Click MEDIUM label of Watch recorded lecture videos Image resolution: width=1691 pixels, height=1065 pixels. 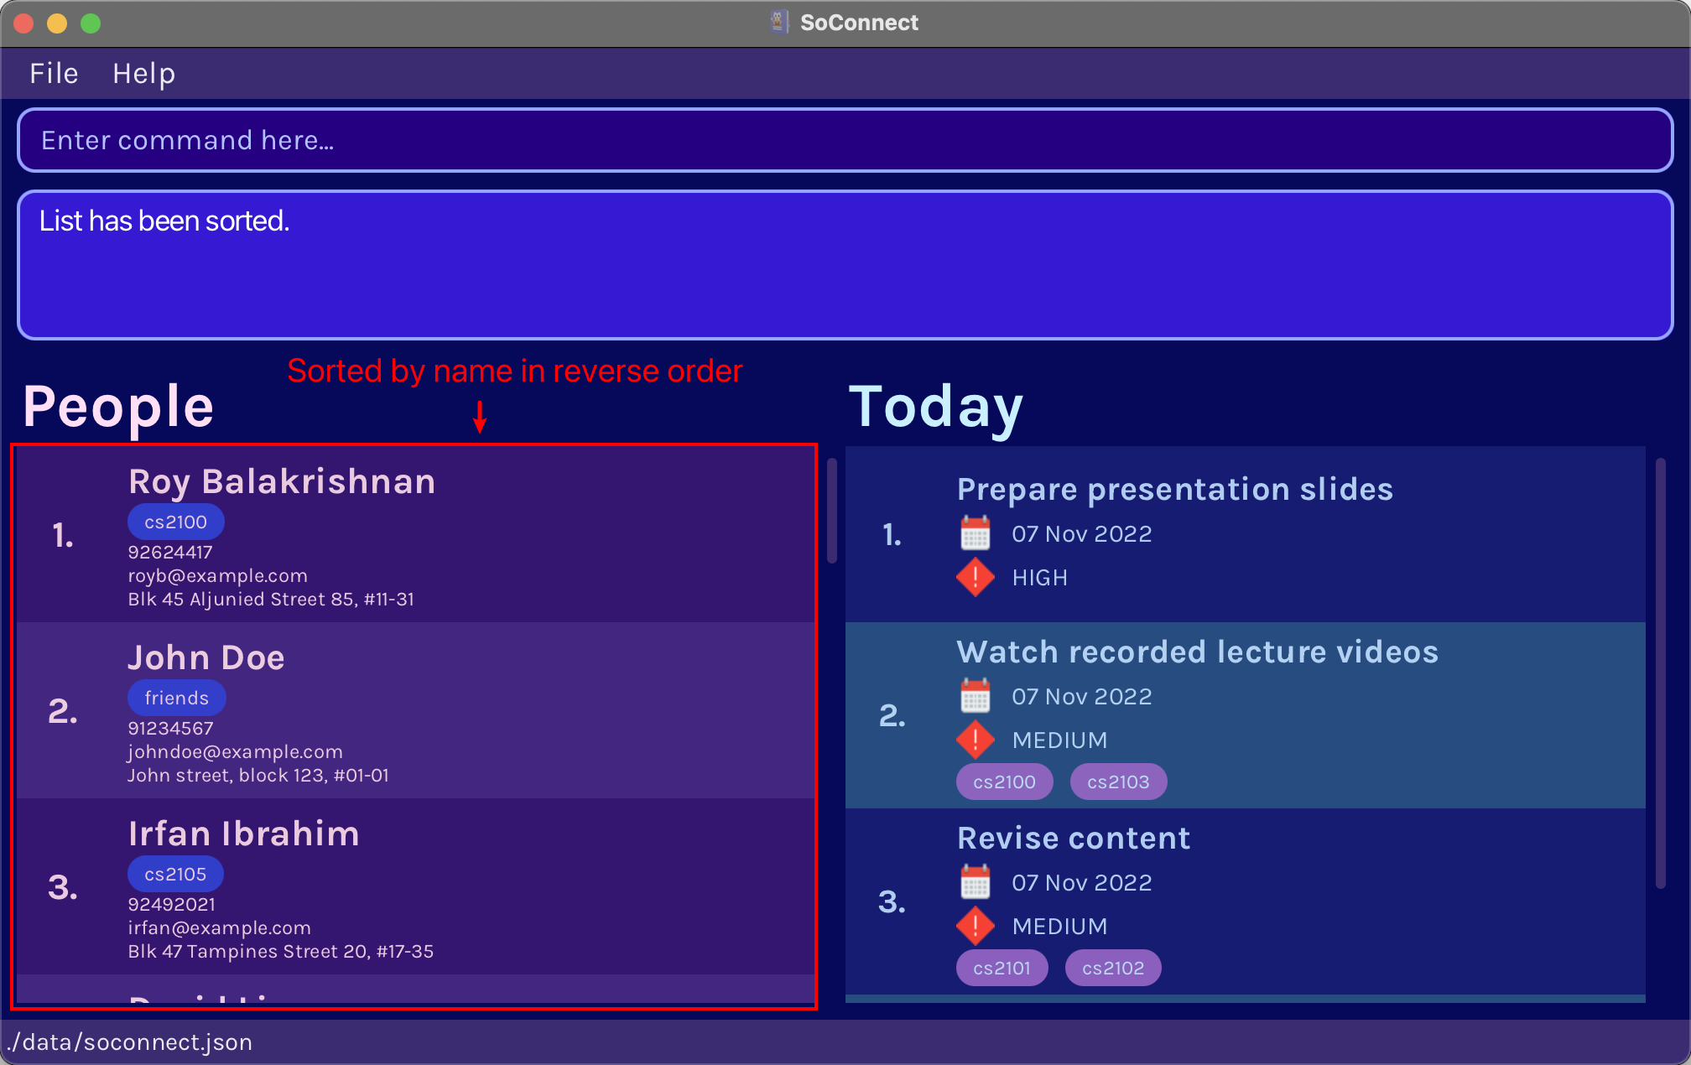(x=1059, y=740)
